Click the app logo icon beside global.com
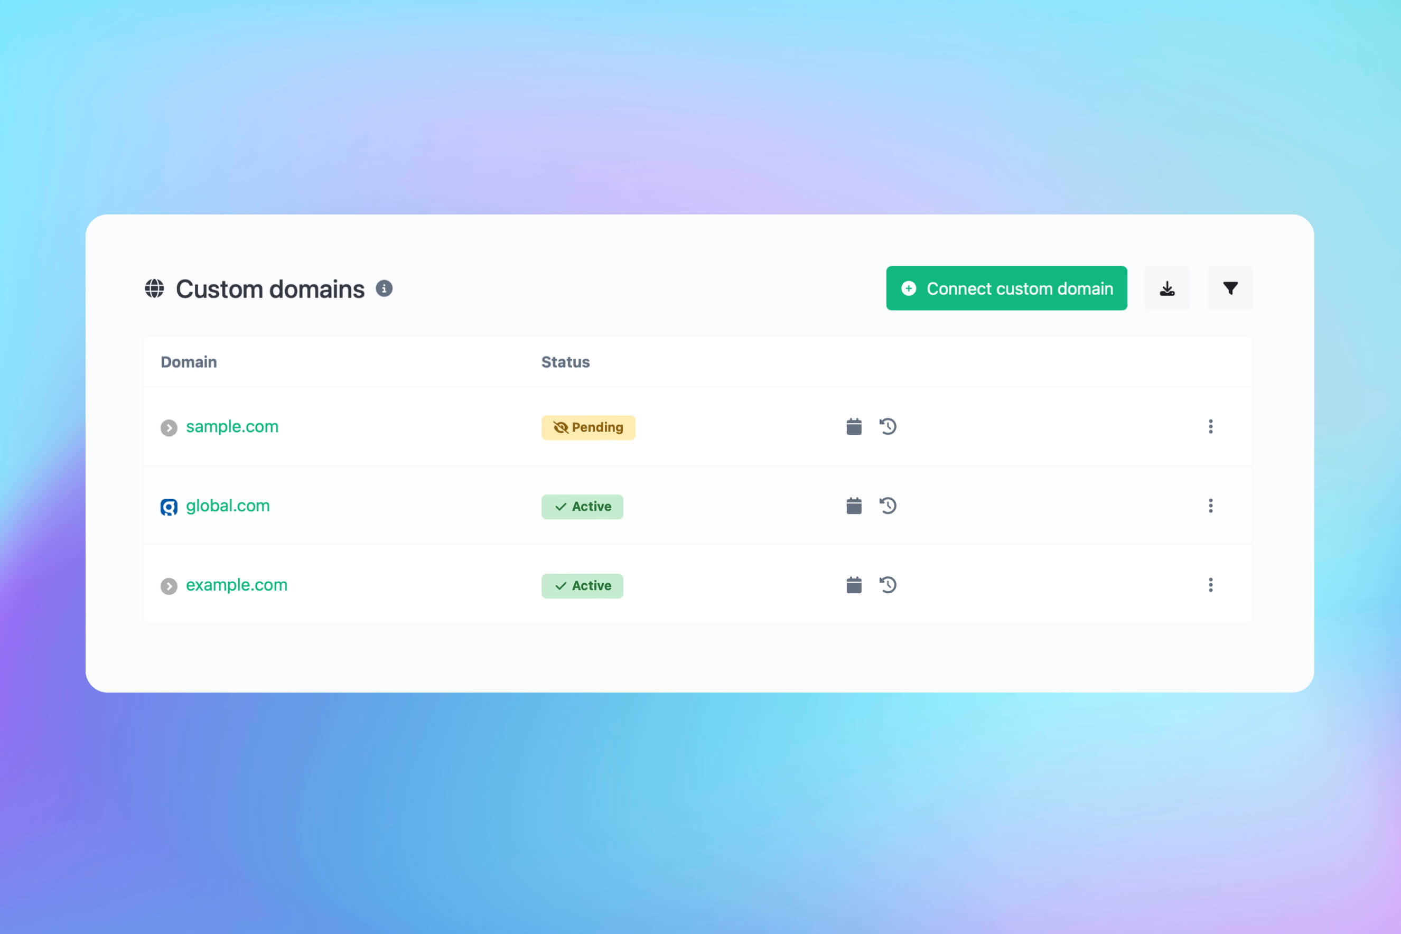Viewport: 1401px width, 934px height. pyautogui.click(x=169, y=506)
